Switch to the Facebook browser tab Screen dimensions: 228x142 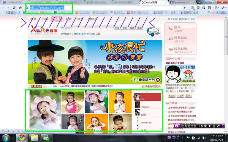[182, 2]
